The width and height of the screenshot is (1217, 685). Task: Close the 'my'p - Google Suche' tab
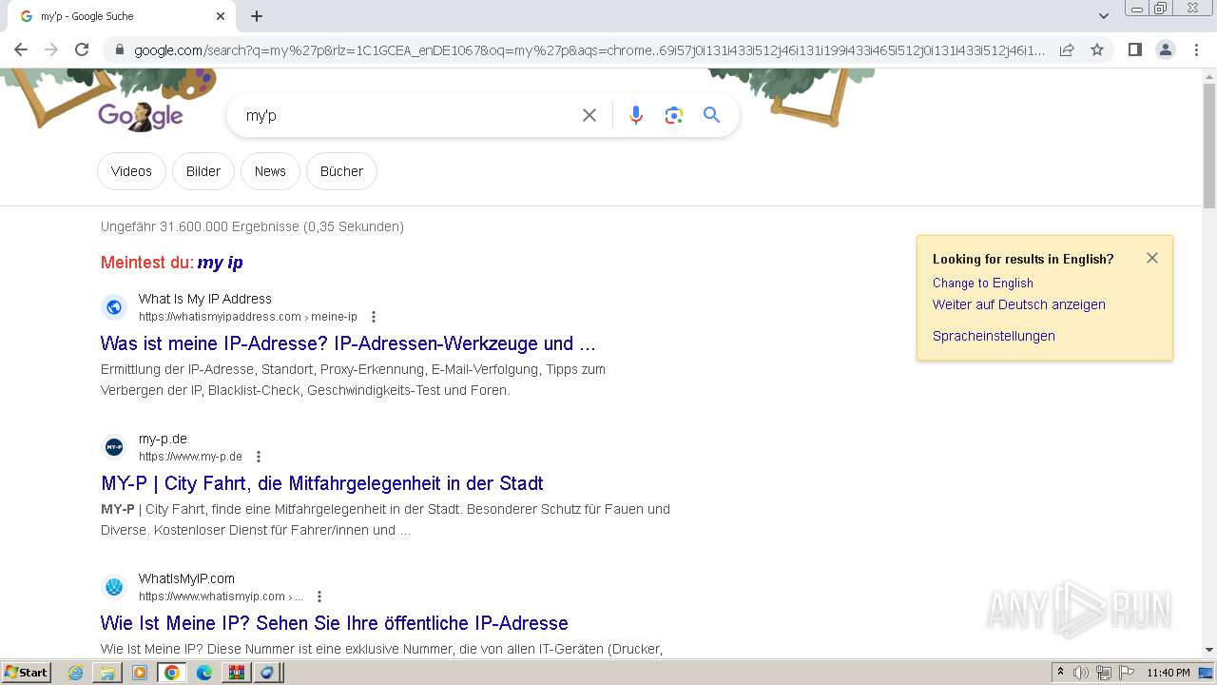pyautogui.click(x=221, y=16)
